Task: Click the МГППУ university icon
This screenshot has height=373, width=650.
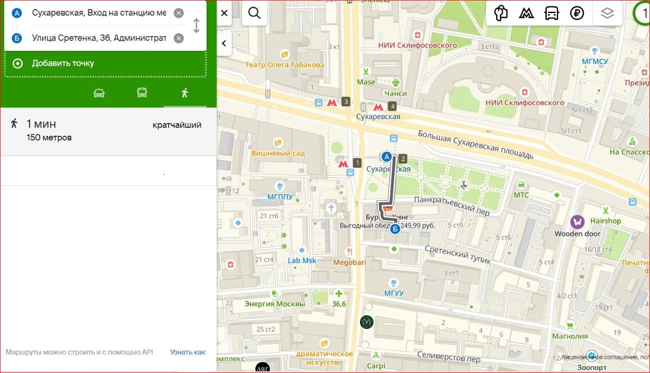Action: point(279,185)
